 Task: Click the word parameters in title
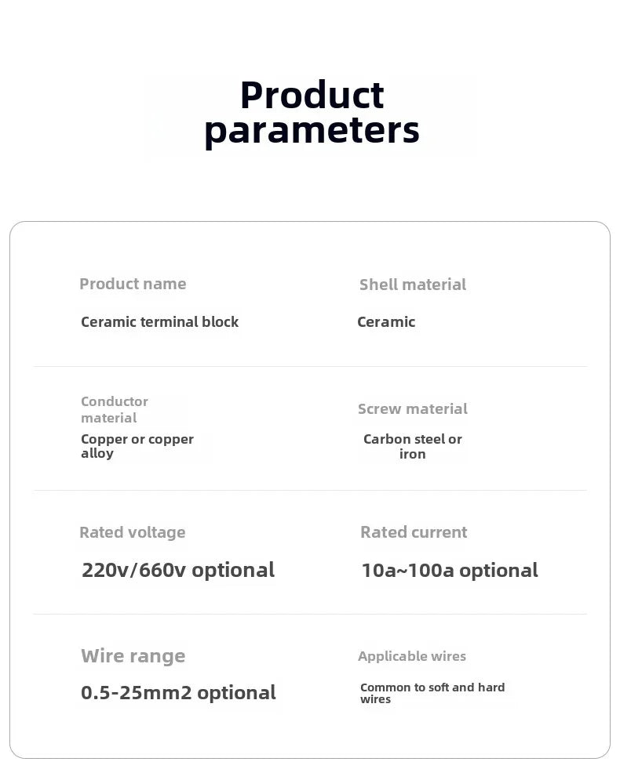click(312, 132)
